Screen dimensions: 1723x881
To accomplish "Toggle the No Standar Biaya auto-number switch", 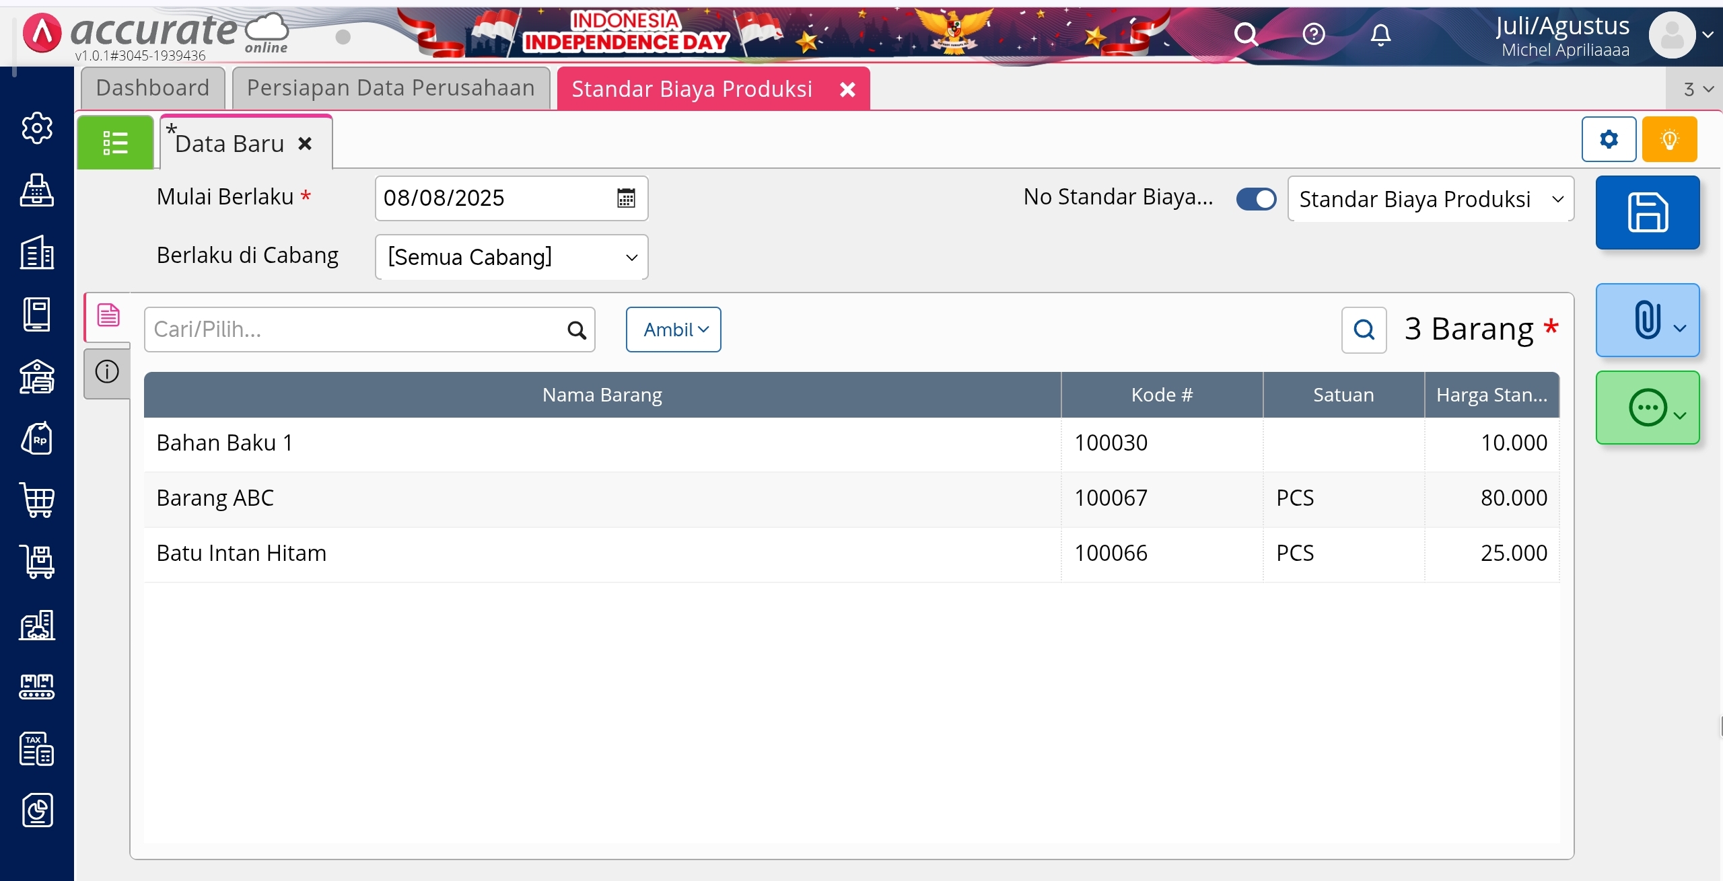I will pyautogui.click(x=1256, y=199).
